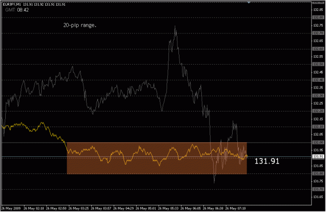Click the 132.20 level label on axis
The height and width of the screenshot is (212, 326).
pos(318,111)
